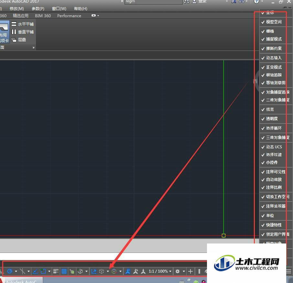Click 水平平铺 tile horizontally button
Viewport: 293px width, 283px height.
(23, 24)
